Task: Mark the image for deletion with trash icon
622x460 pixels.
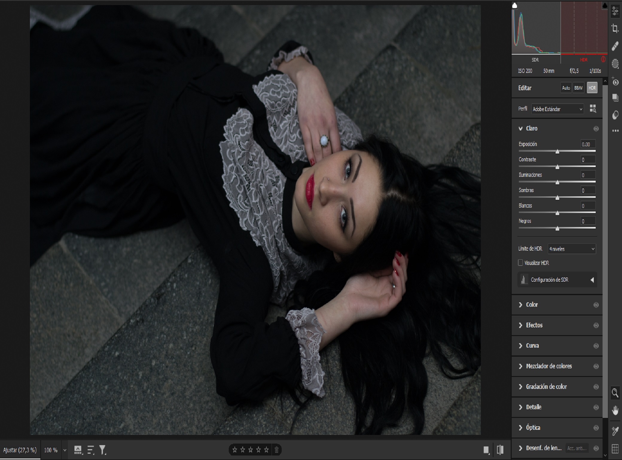Action: 277,450
